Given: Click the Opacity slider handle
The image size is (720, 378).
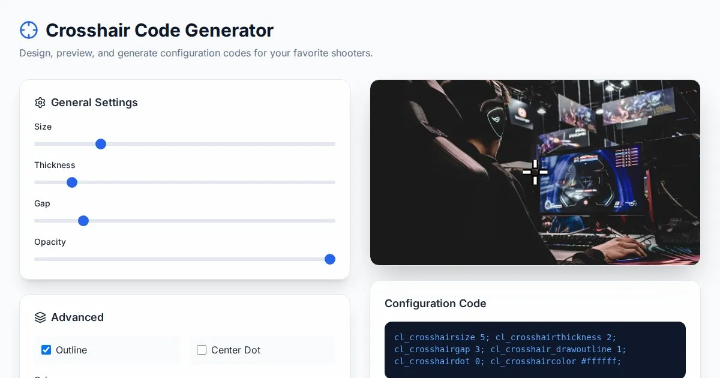Looking at the screenshot, I should [x=329, y=259].
